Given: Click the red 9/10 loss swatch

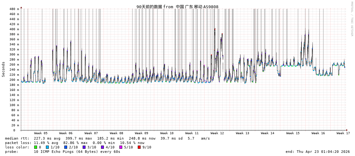Looking at the screenshot, I should 139,147.
